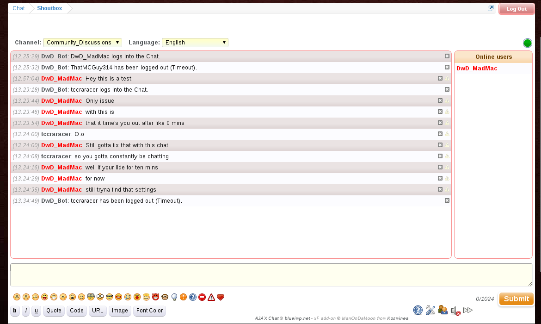
Task: Expand the Language dropdown set to English
Action: point(195,43)
